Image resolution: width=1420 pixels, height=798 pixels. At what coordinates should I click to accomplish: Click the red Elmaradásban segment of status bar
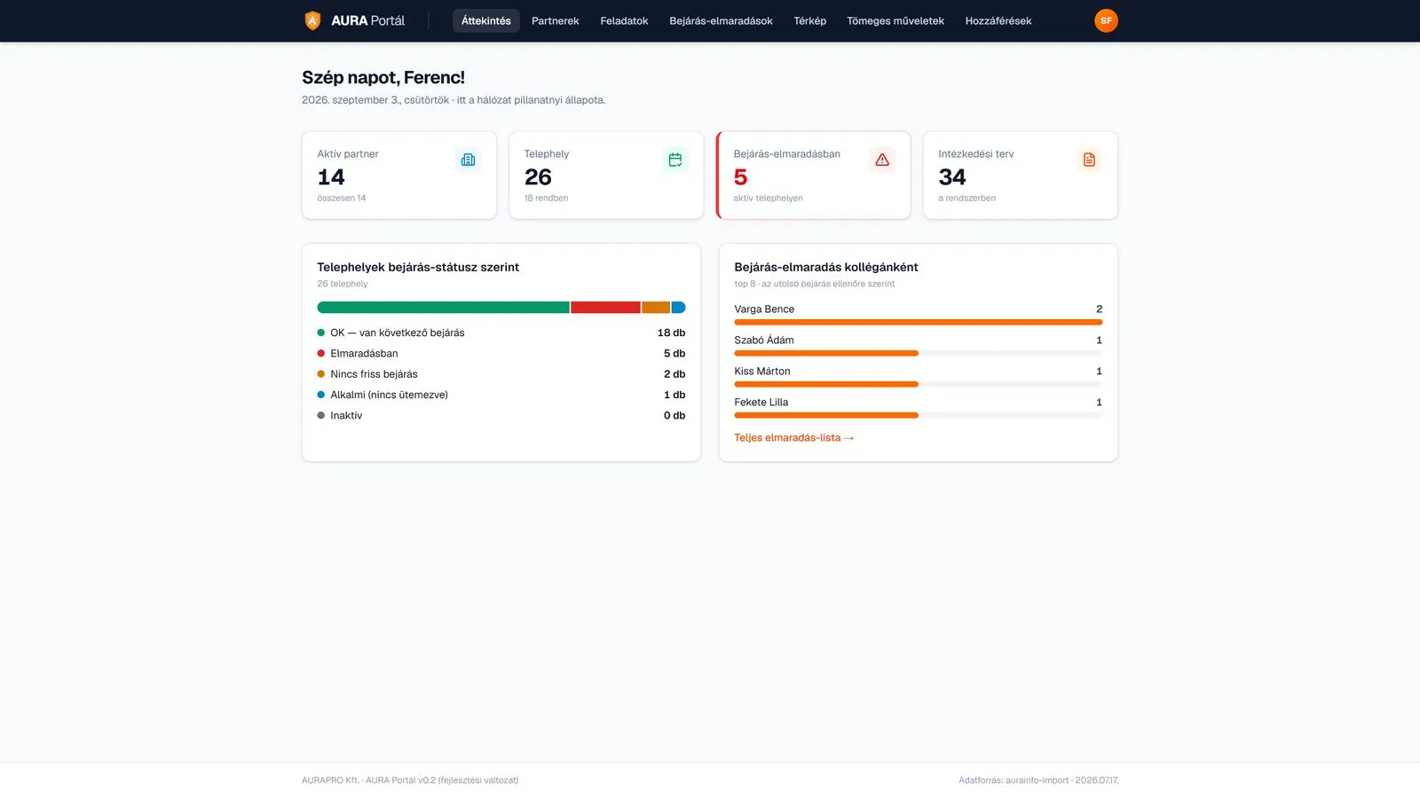(605, 308)
